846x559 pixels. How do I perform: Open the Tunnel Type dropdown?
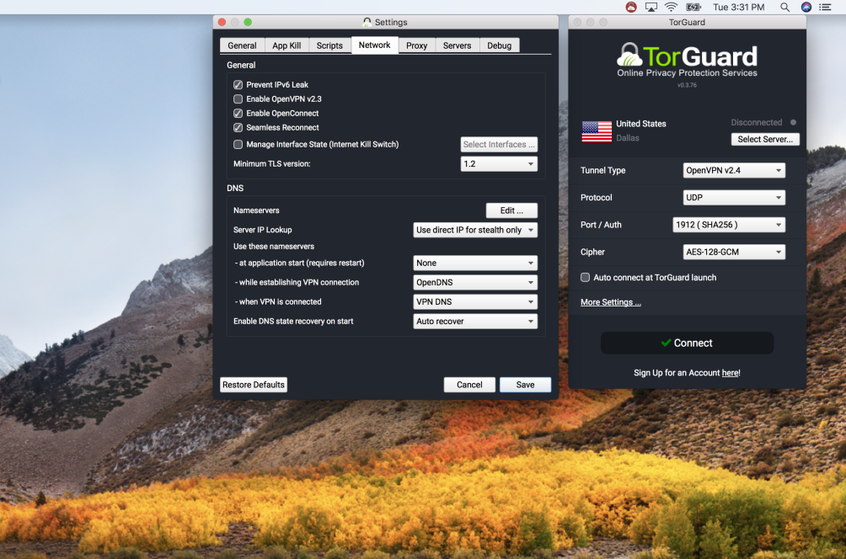tap(733, 170)
